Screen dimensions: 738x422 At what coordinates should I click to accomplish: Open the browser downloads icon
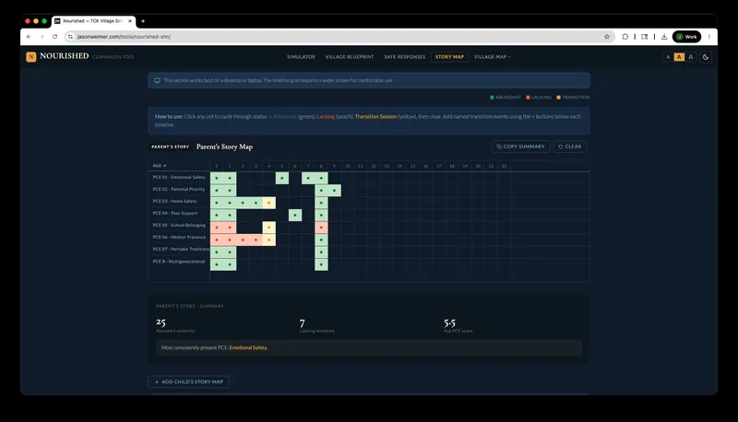pyautogui.click(x=664, y=37)
